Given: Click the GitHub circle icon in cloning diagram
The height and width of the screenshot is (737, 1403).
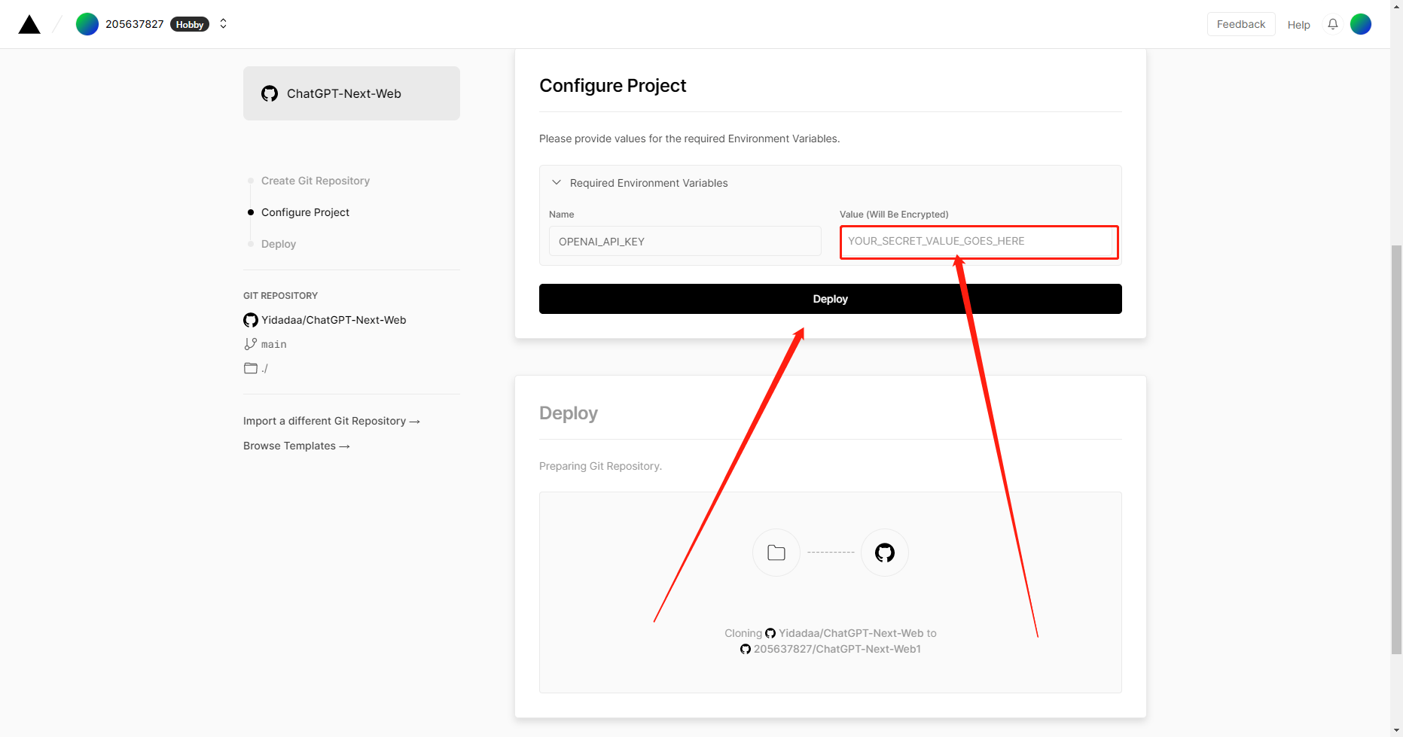Looking at the screenshot, I should (x=885, y=553).
